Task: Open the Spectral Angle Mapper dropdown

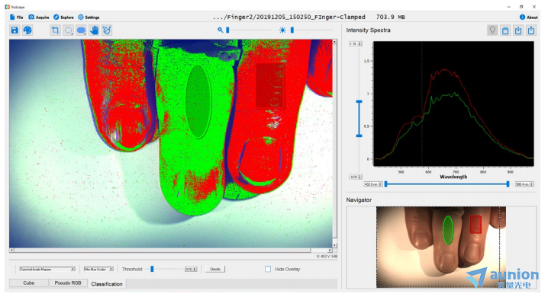Action: pyautogui.click(x=47, y=269)
